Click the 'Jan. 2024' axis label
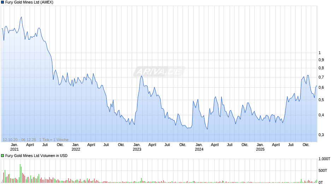Image resolution: width=332 pixels, height=186 pixels. coord(199,147)
